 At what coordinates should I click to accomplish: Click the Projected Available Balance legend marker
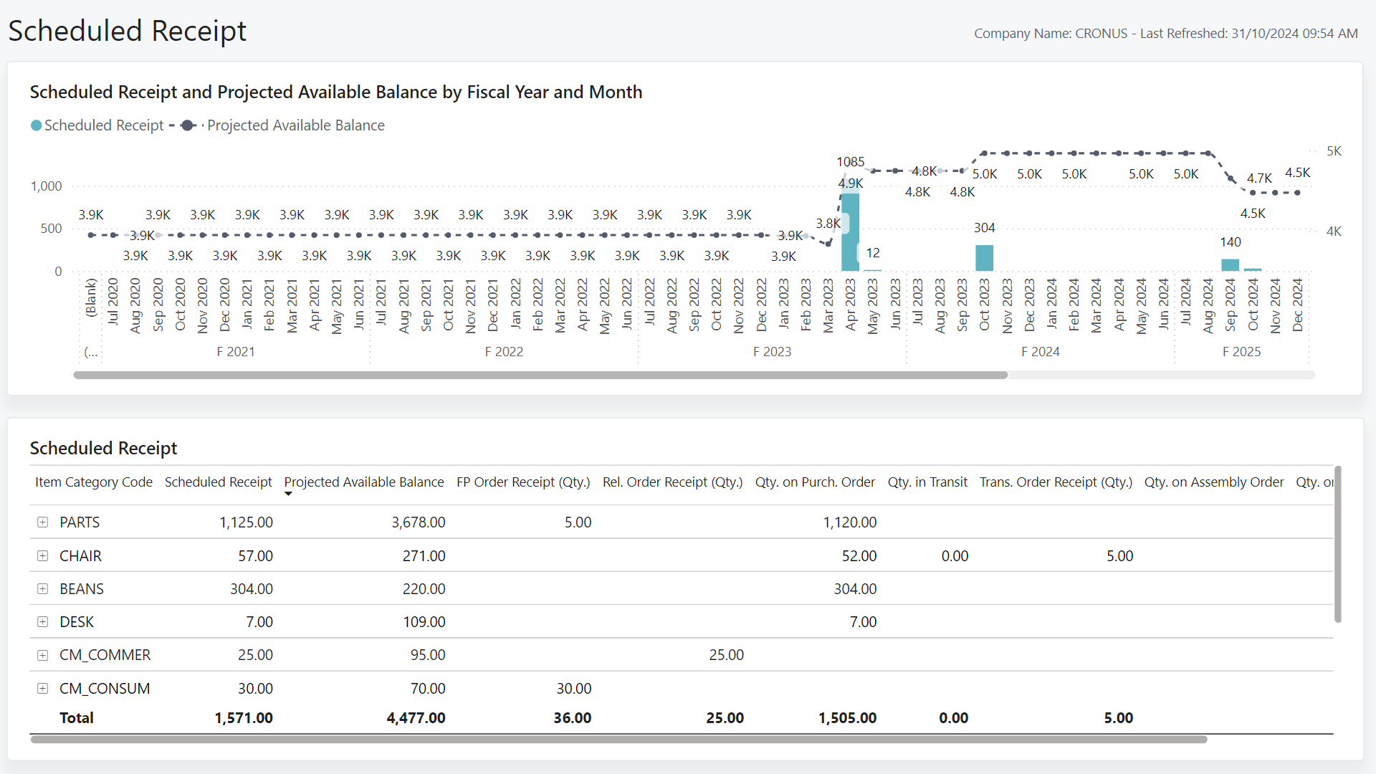click(x=188, y=125)
